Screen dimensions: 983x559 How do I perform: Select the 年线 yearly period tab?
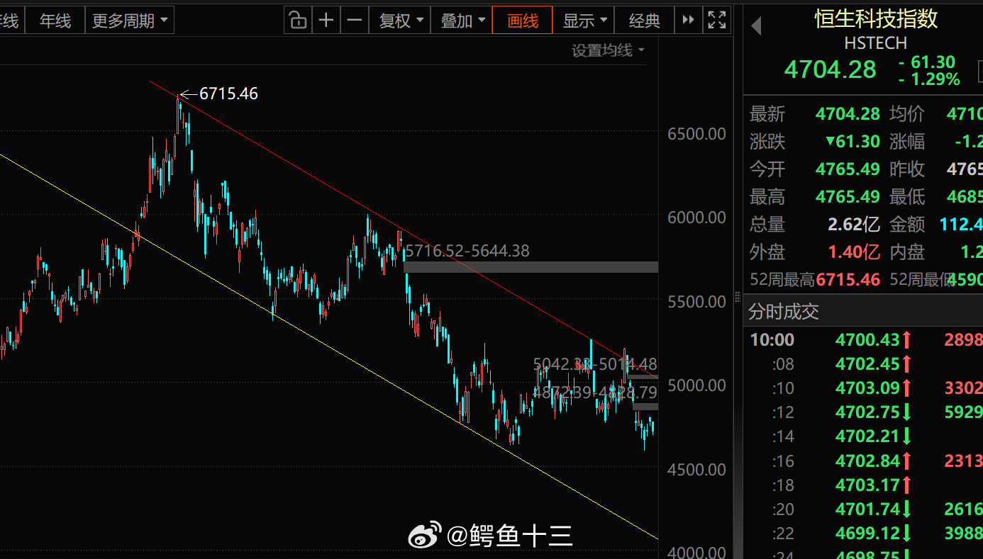[x=55, y=21]
